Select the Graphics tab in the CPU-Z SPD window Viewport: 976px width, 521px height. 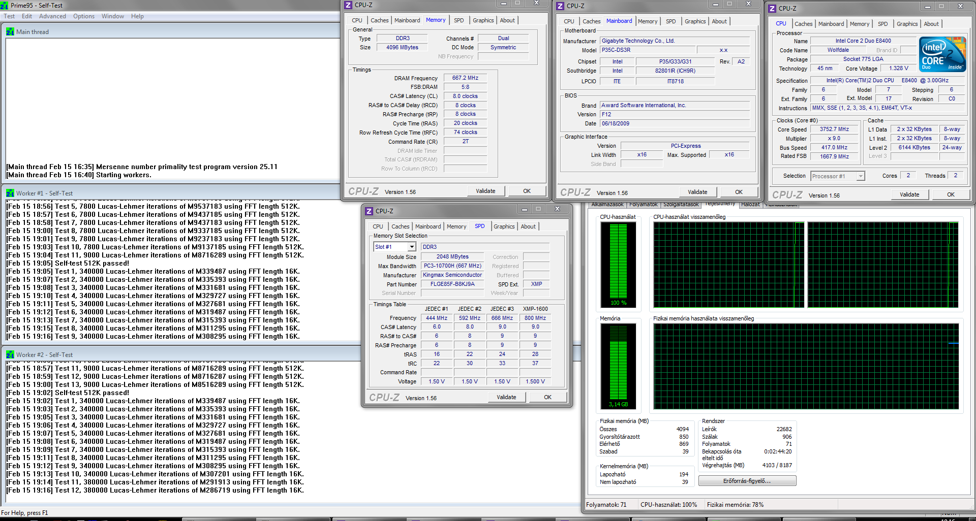504,226
